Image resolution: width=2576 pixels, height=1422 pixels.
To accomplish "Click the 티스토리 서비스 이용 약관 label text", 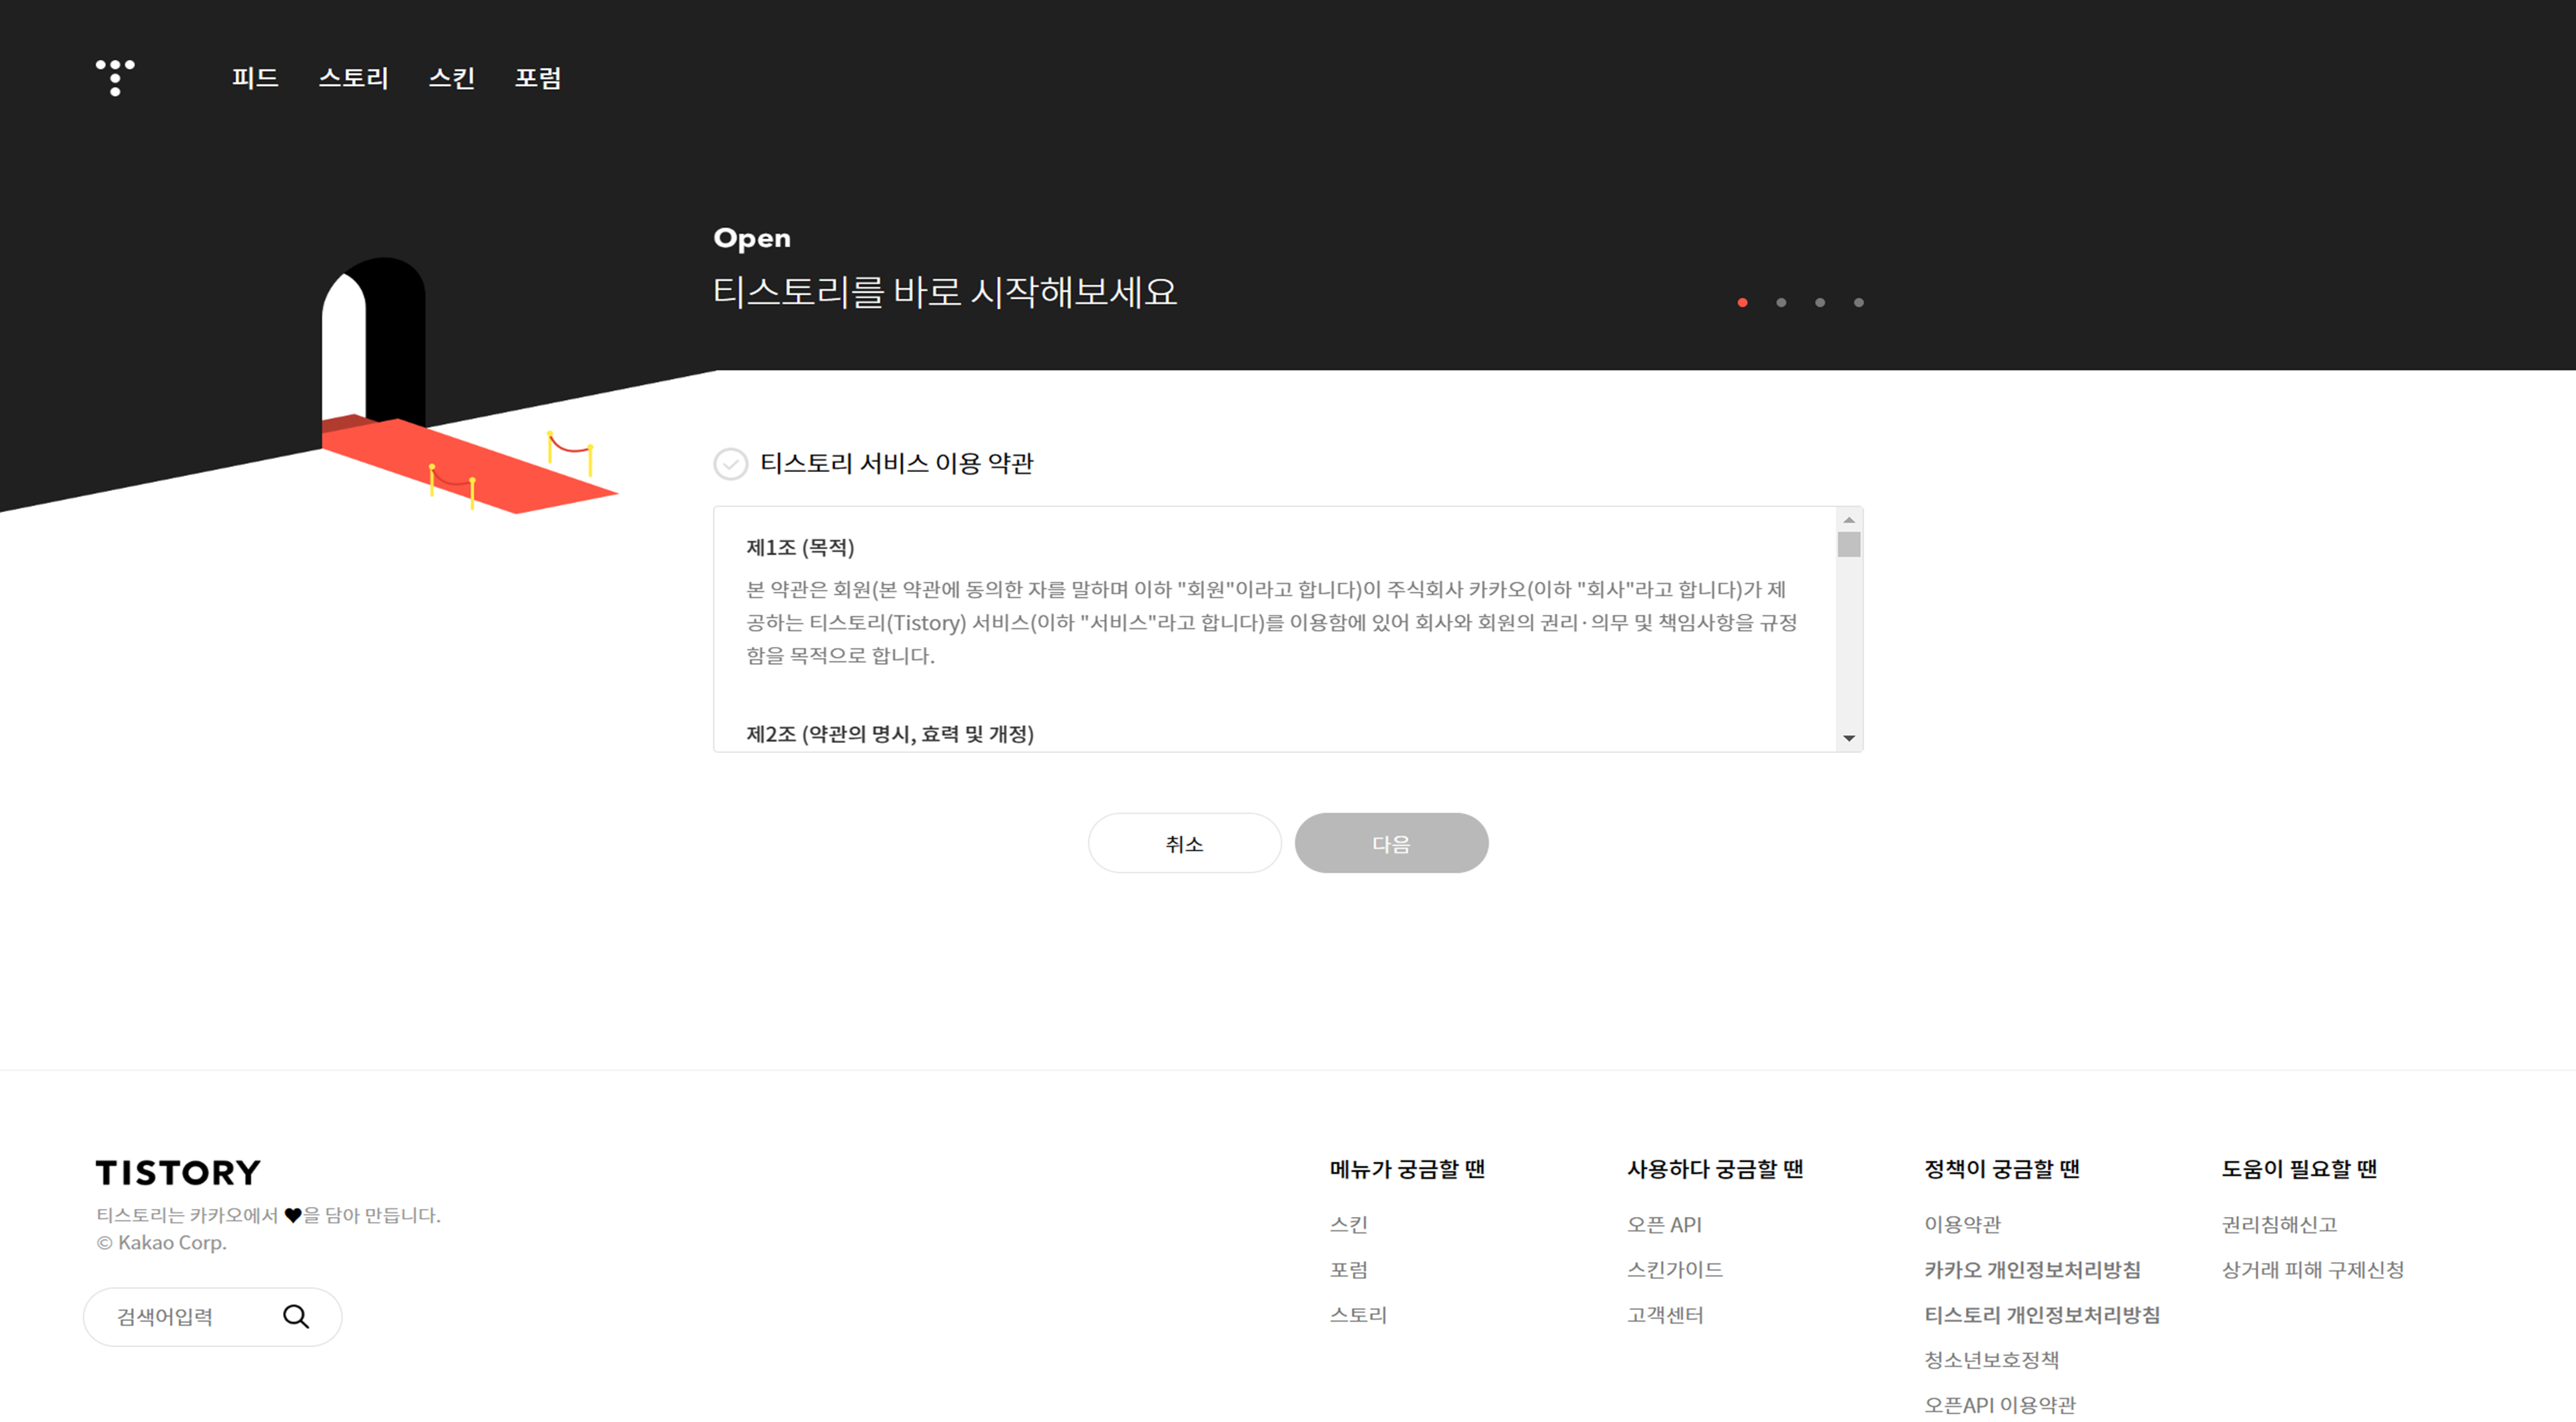I will click(897, 463).
